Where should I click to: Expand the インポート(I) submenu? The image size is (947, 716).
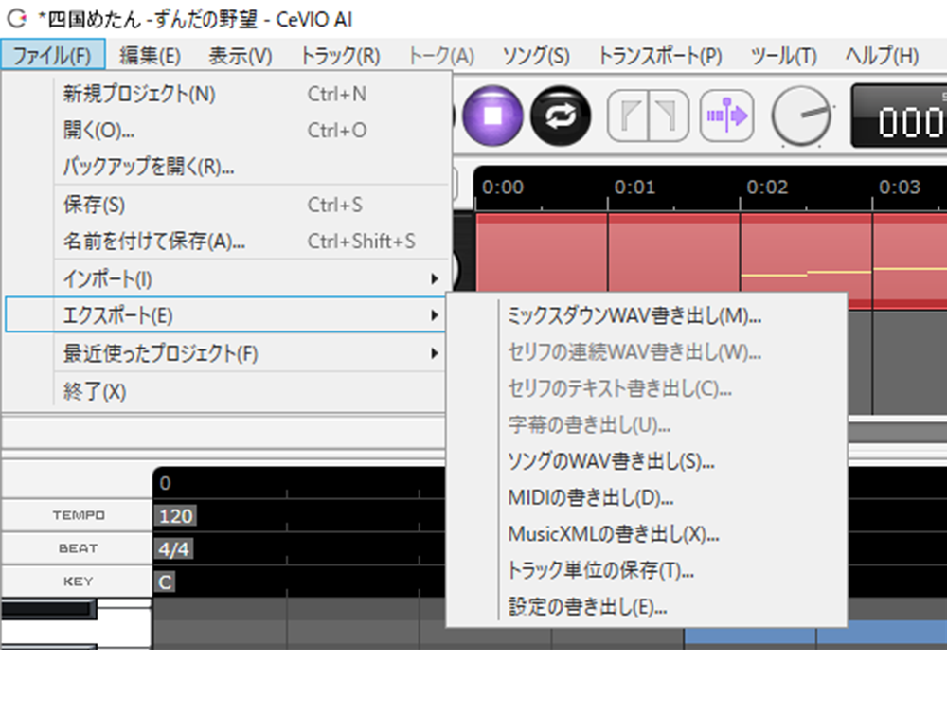tap(227, 278)
